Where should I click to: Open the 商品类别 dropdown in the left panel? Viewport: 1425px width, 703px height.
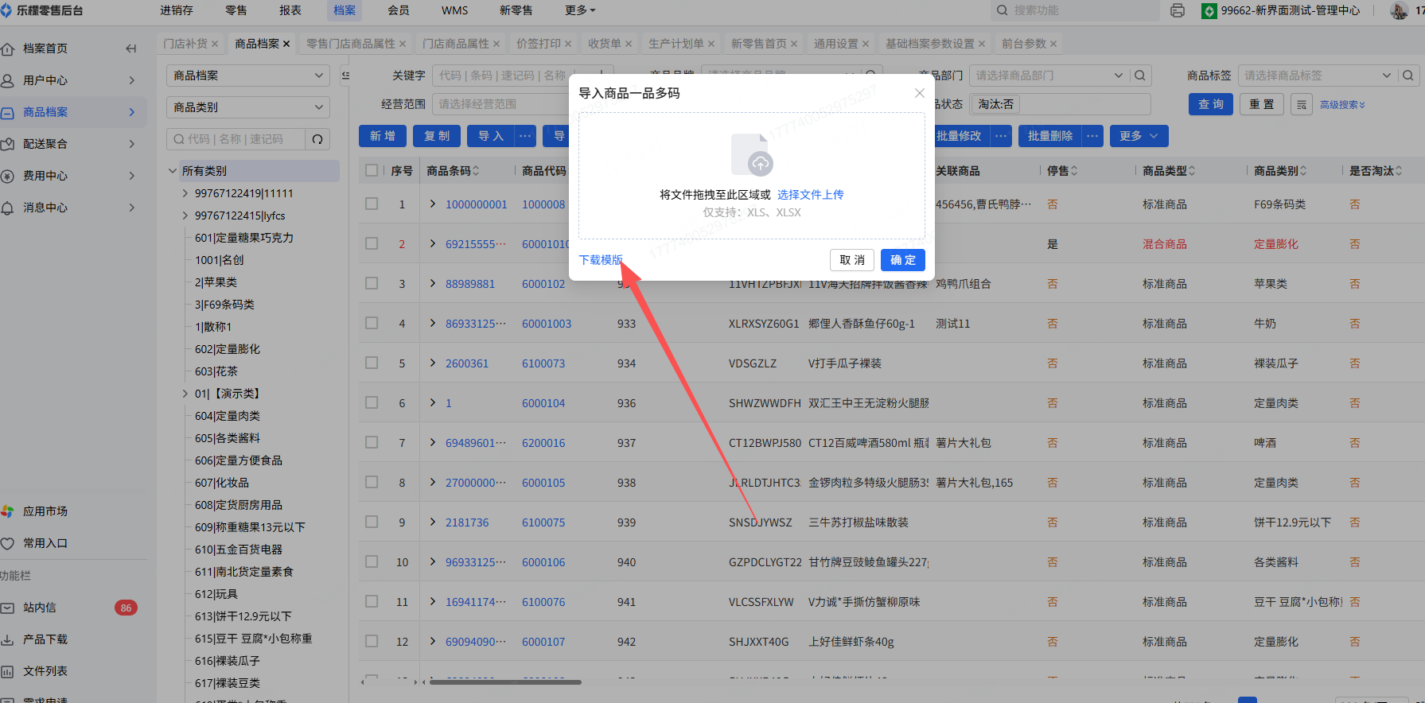click(248, 107)
